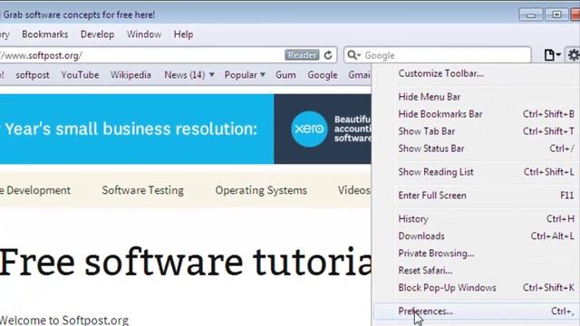Open the Operating Systems page link
Viewport: 580px width, 326px height.
point(261,190)
